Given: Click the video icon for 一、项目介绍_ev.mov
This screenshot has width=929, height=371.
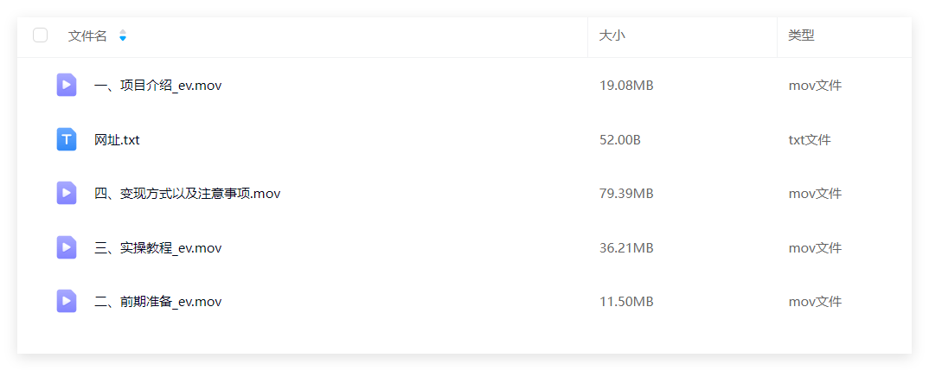Looking at the screenshot, I should [67, 85].
